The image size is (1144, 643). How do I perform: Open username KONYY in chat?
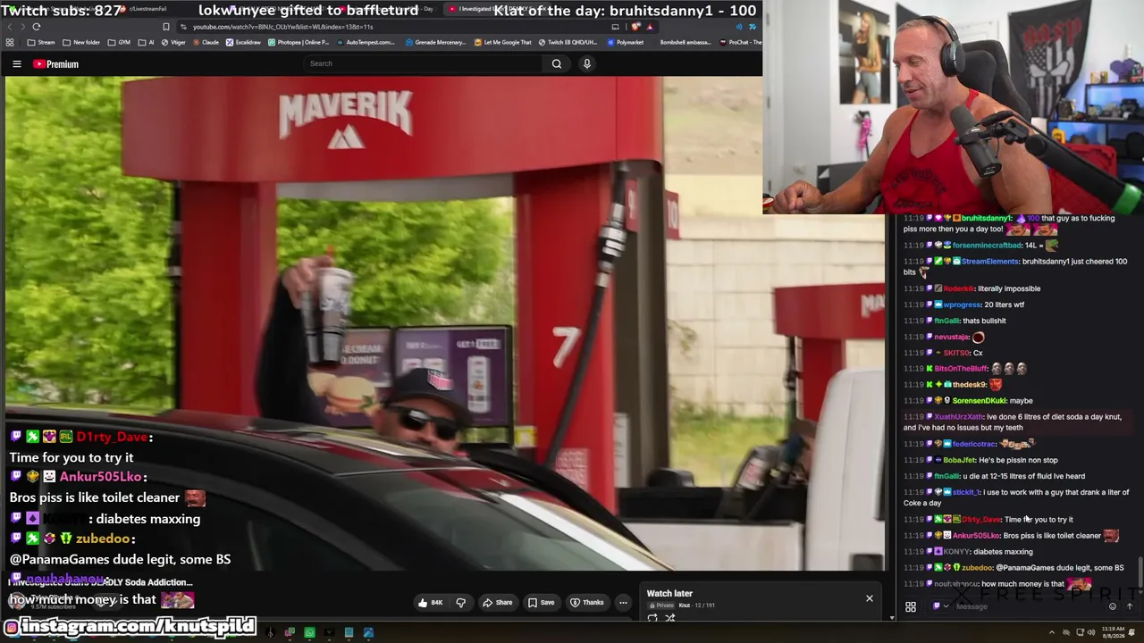(956, 552)
